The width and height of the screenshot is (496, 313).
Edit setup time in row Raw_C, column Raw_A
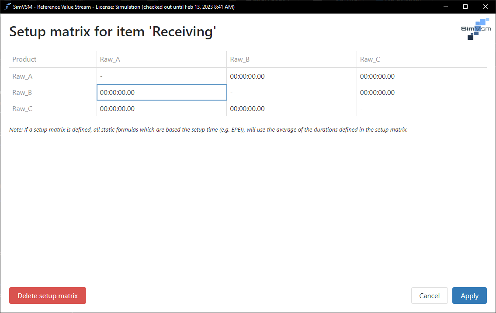pyautogui.click(x=117, y=109)
